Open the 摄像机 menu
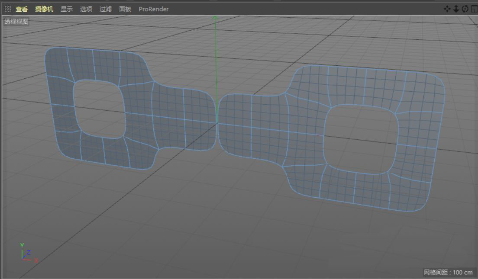The height and width of the screenshot is (279, 478). (44, 9)
